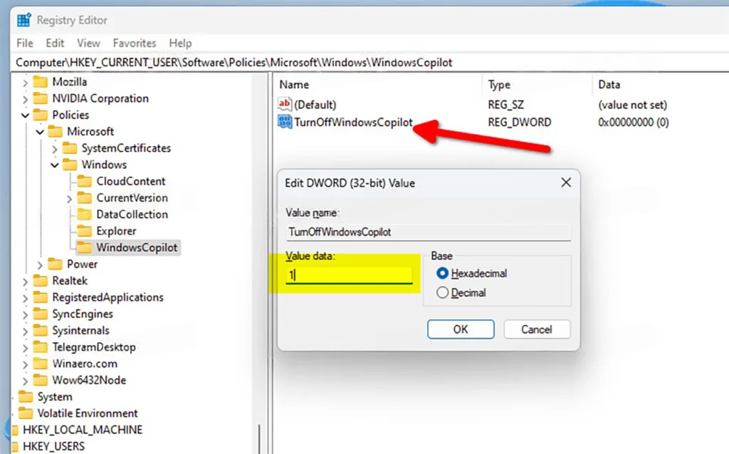Image resolution: width=729 pixels, height=454 pixels.
Task: Expand the SyncEngines key
Action: [25, 315]
